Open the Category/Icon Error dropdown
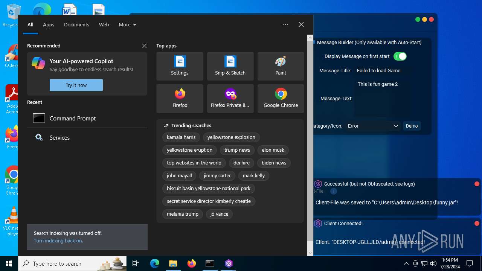The width and height of the screenshot is (482, 271). coord(373,126)
